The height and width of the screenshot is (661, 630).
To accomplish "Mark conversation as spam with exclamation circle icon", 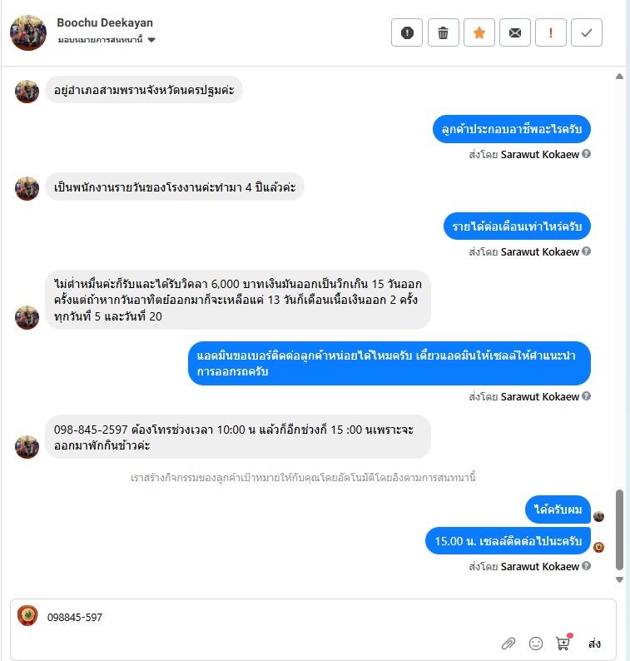I will 407,32.
